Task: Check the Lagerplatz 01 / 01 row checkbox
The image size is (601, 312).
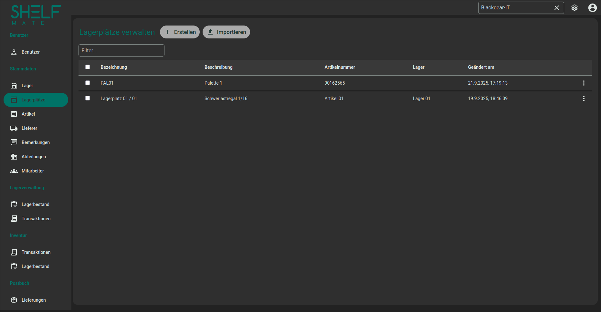Action: tap(88, 98)
